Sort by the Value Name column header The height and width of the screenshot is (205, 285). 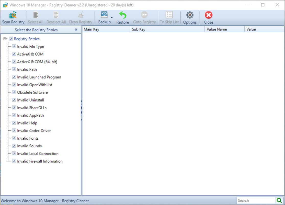coord(224,29)
